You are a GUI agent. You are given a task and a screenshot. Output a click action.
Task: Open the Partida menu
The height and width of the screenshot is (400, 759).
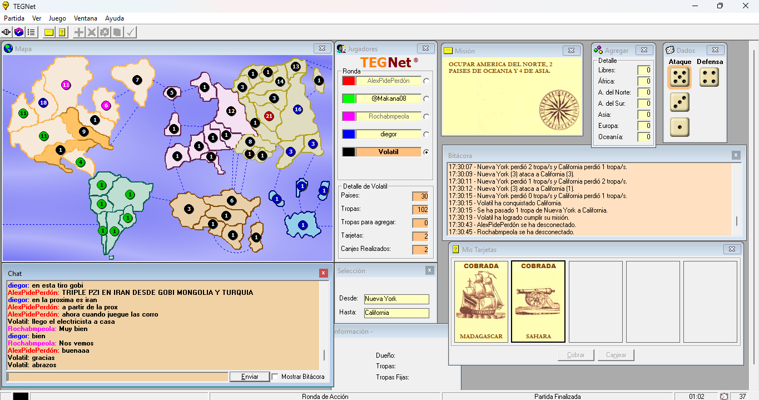pyautogui.click(x=14, y=18)
